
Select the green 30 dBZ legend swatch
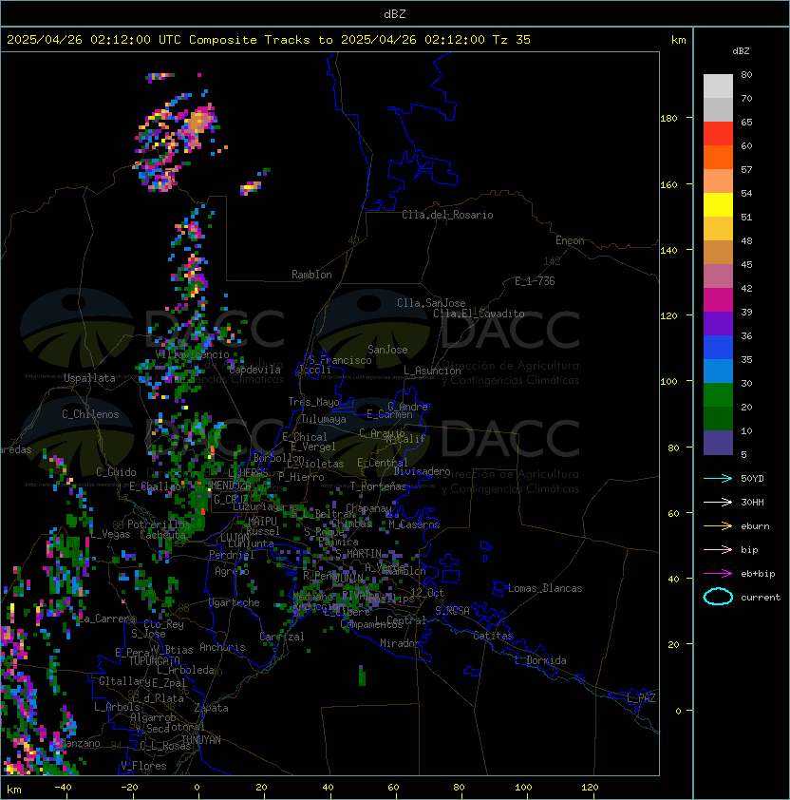point(718,394)
